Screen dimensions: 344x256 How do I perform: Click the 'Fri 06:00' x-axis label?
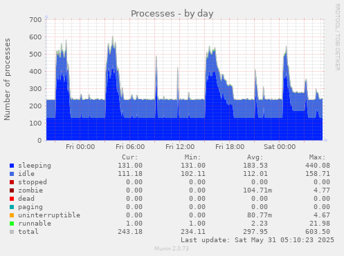(130, 147)
